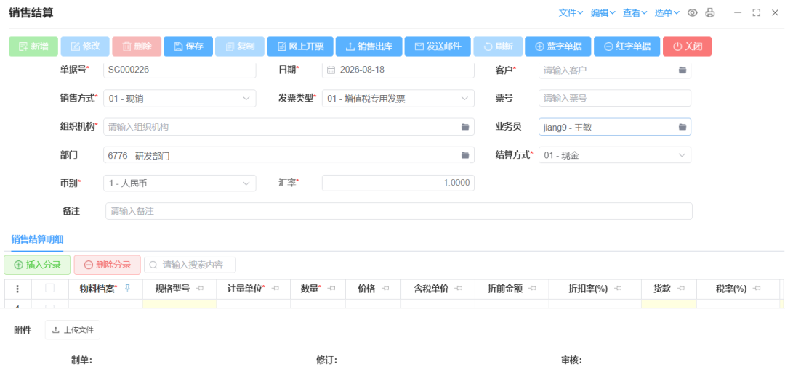This screenshot has height=367, width=785.
Task: Click 上传文件 upload file button
Action: 73,330
